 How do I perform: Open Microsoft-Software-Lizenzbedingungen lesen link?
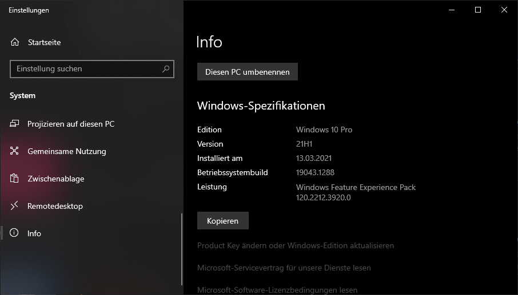pyautogui.click(x=277, y=290)
